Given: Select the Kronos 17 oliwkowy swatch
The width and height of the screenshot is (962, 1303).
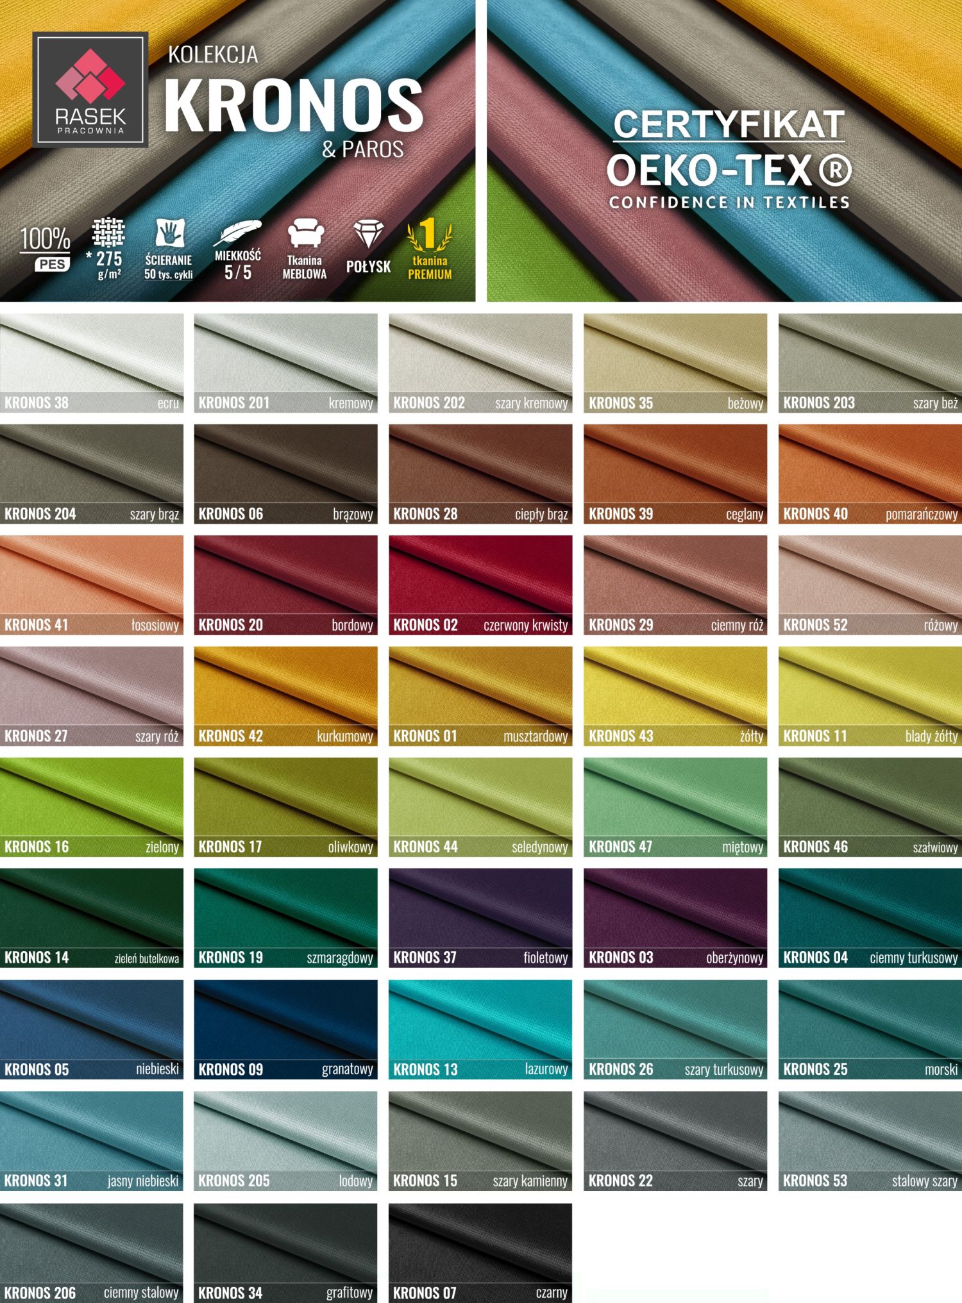Looking at the screenshot, I should coord(286,808).
